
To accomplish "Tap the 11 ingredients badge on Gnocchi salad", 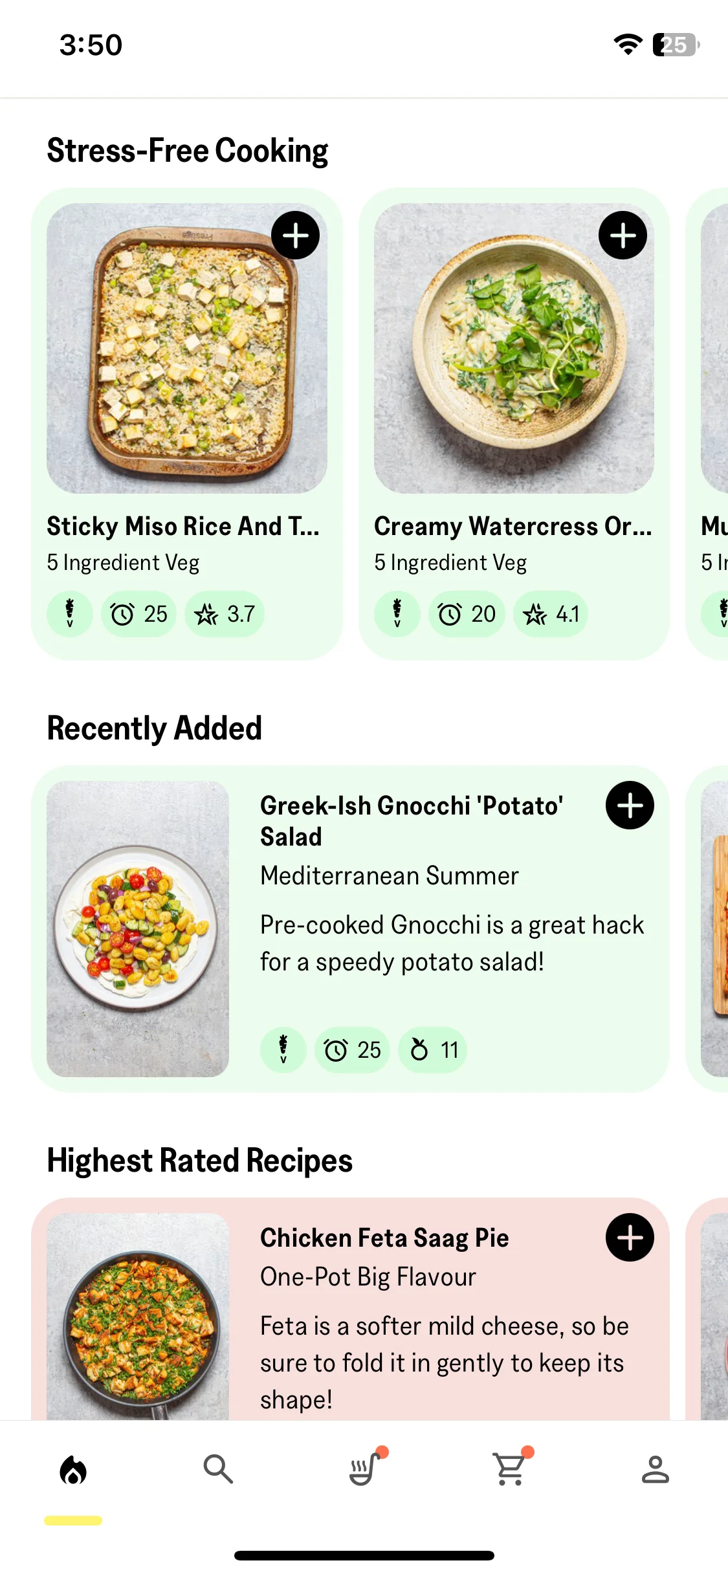I will (432, 1050).
